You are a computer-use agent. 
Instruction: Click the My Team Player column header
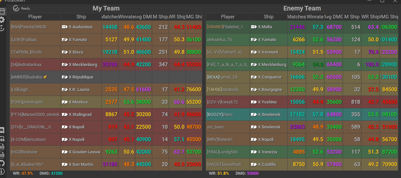pyautogui.click(x=35, y=17)
